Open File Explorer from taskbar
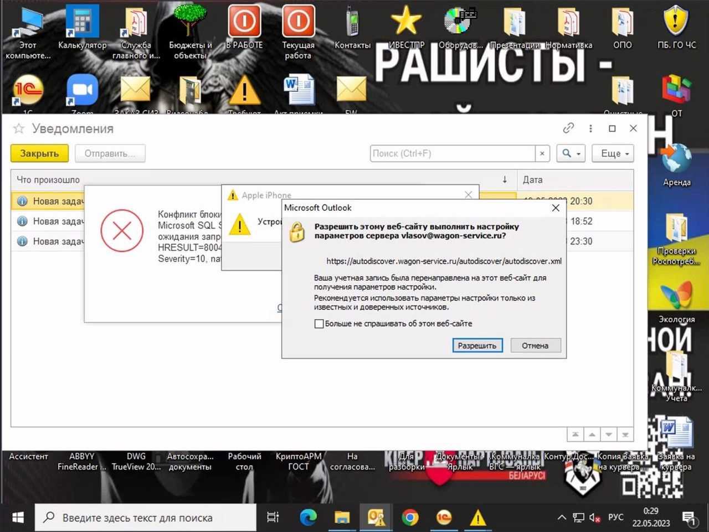Viewport: 709px width, 532px height. point(342,518)
